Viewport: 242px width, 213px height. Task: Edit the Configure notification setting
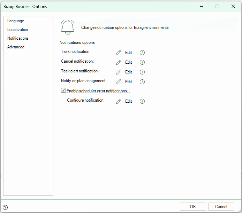128,101
